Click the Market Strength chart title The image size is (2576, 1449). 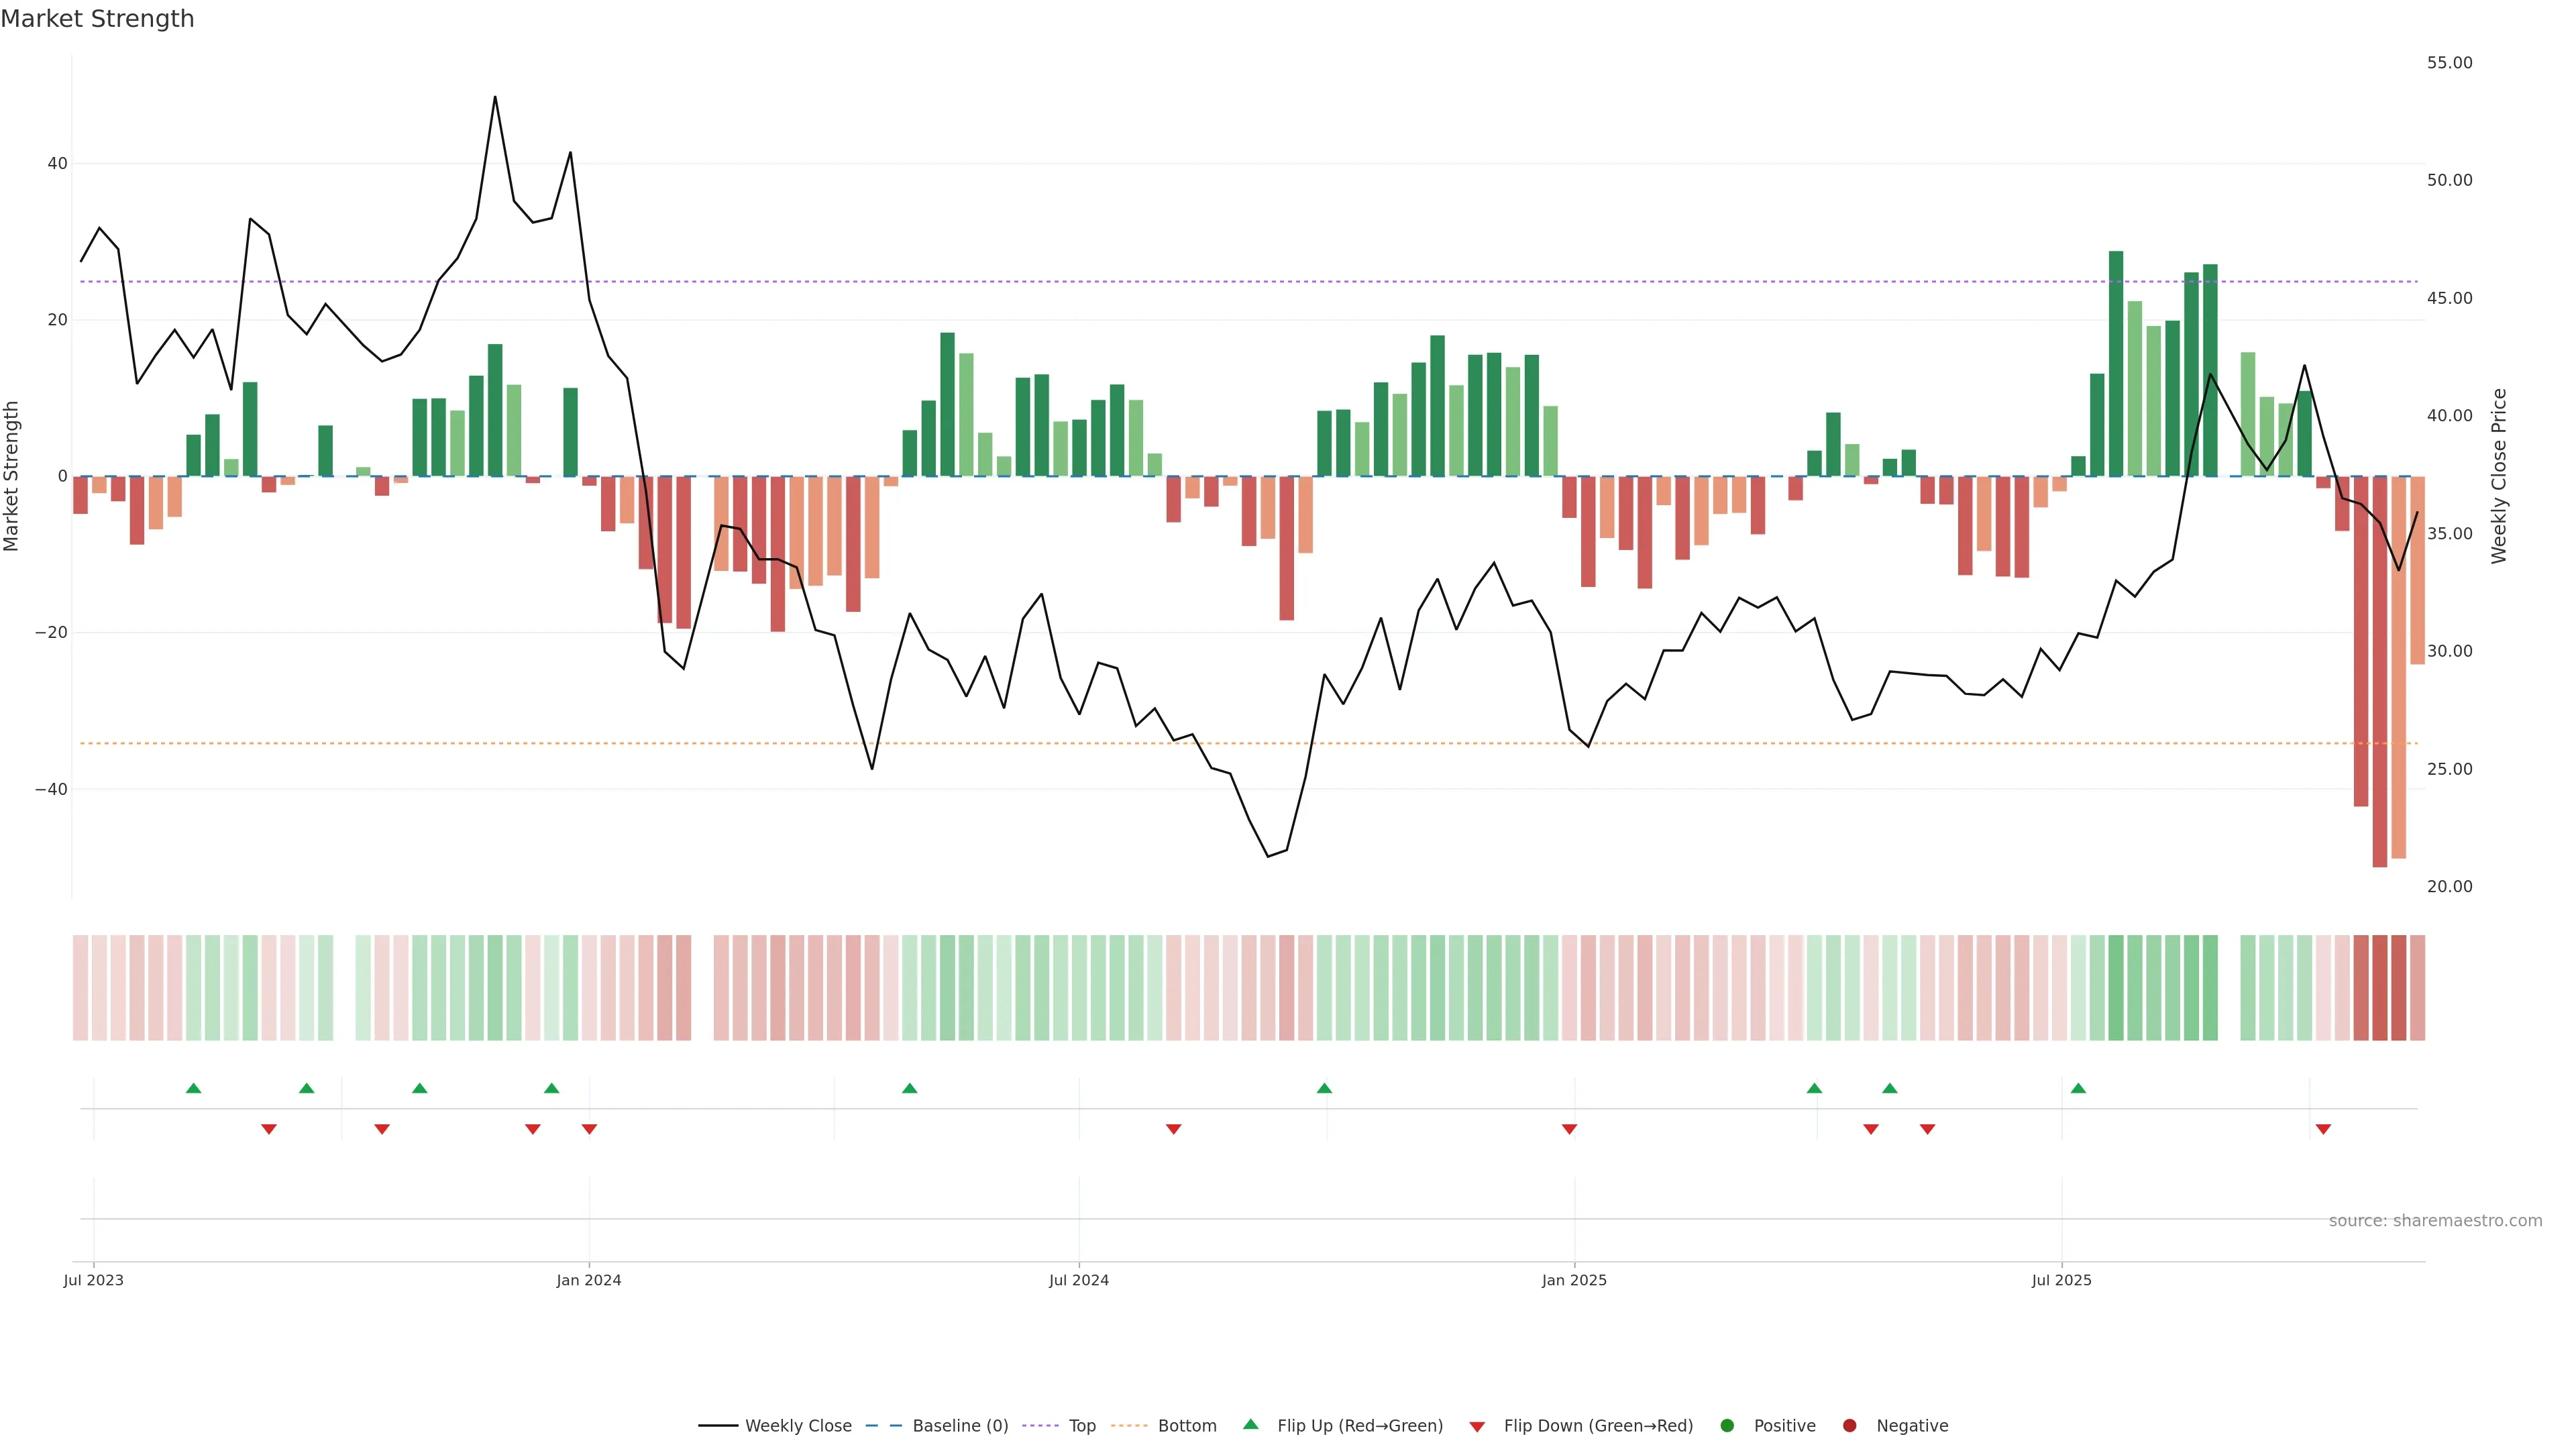point(97,19)
